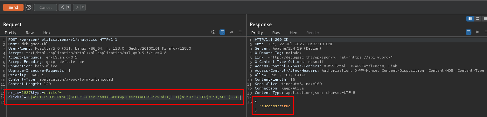Screen dimensions: 487x117
Task: Open the back history dropdown arrow
Action: click(69, 7)
